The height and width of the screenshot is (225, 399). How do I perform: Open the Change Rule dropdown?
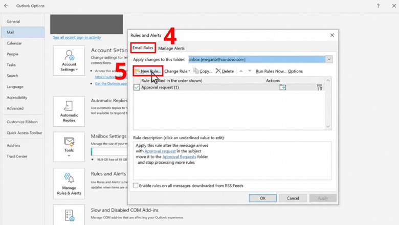(x=177, y=71)
